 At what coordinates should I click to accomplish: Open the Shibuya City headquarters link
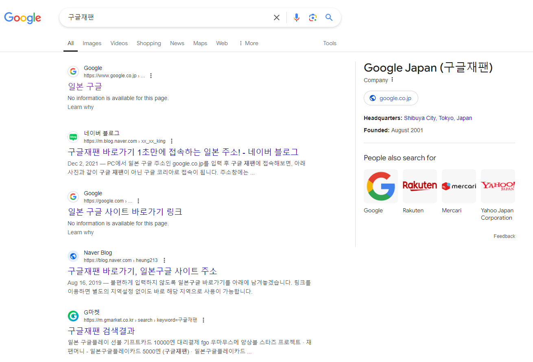click(419, 118)
